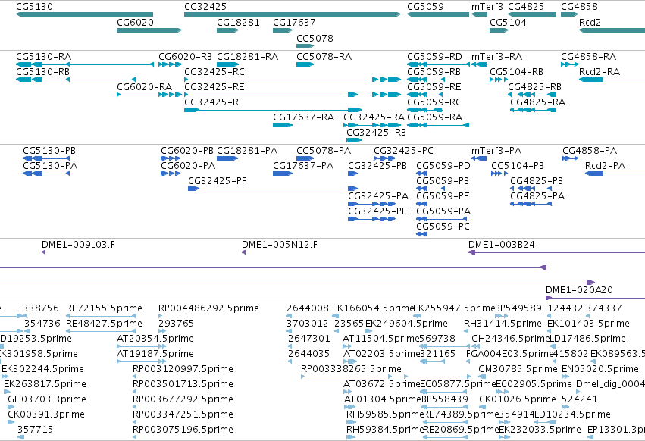Screen dimensions: 645x441
Task: Open the DME1-003B24 BAC label
Action: click(x=502, y=245)
